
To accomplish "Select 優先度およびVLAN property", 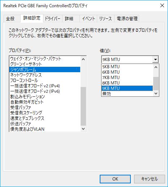I will click(45, 129).
